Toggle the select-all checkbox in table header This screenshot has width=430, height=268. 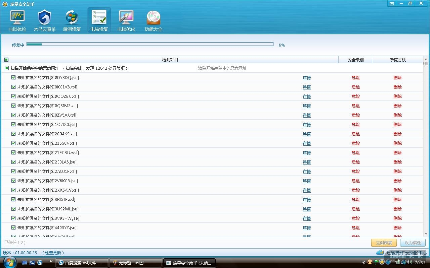tap(6, 60)
